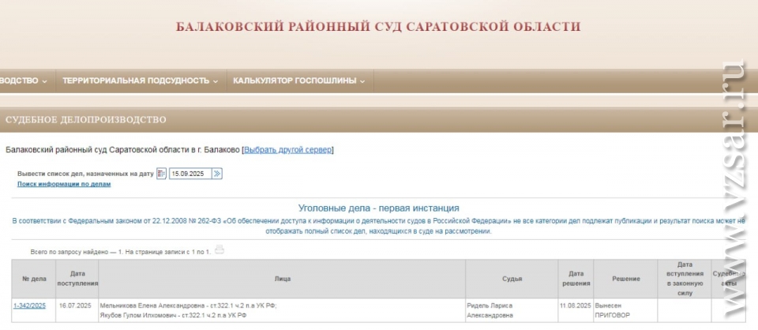Click the printer icon above the table

coord(220,249)
